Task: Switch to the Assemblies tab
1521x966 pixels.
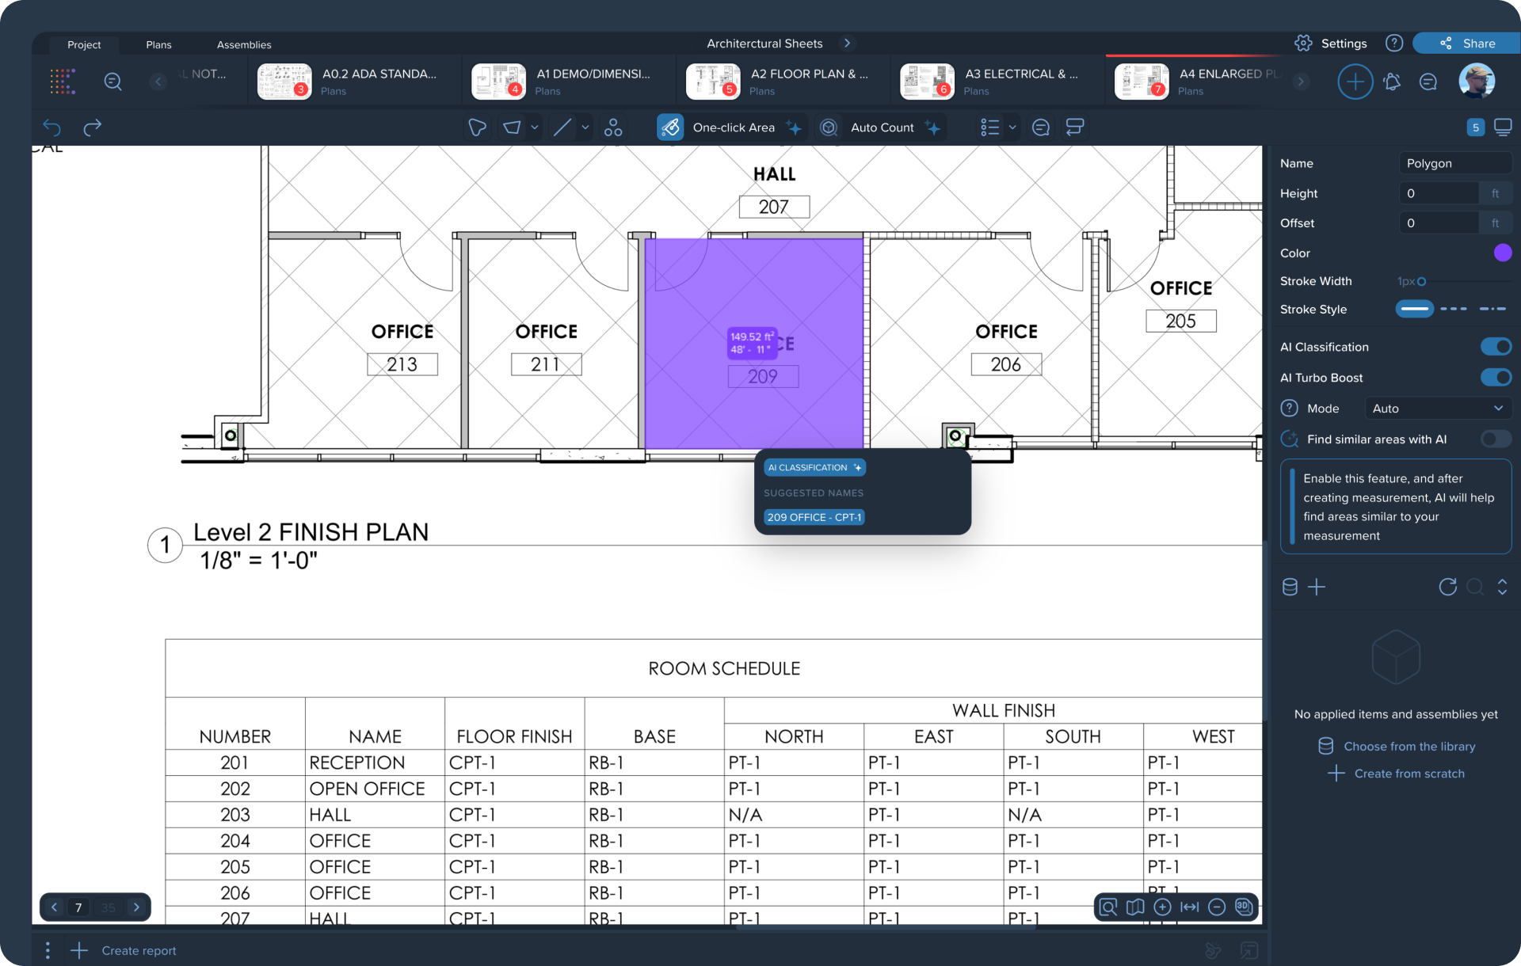Action: pos(244,45)
